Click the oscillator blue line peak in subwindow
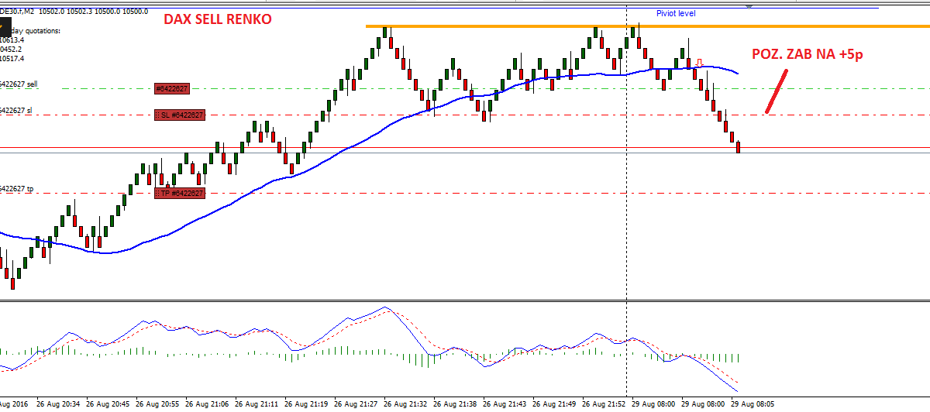Image resolution: width=930 pixels, height=412 pixels. pyautogui.click(x=385, y=307)
